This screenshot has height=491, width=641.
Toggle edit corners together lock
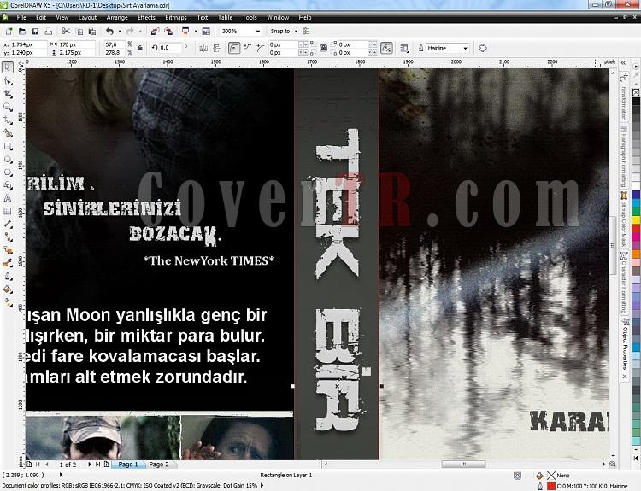pos(323,48)
